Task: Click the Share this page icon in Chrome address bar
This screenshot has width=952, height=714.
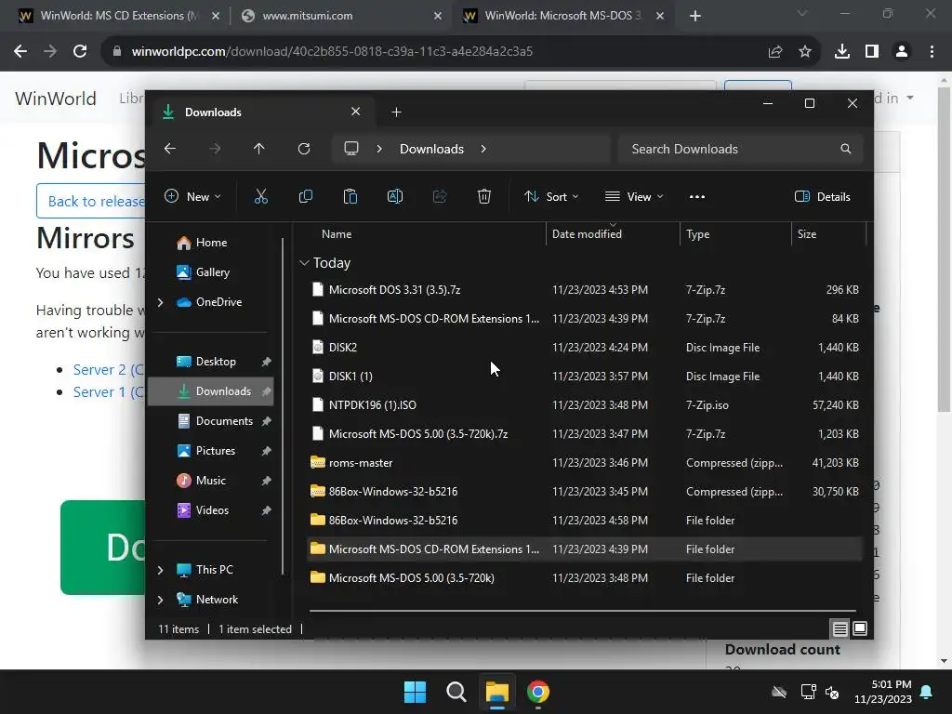Action: (x=775, y=52)
